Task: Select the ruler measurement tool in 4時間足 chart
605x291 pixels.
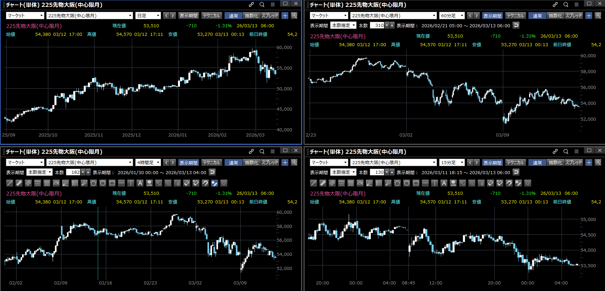Action: pyautogui.click(x=19, y=183)
